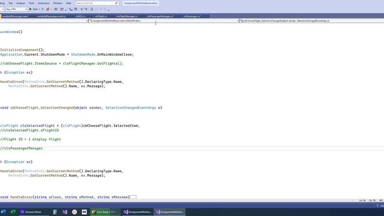384x216 pixels.
Task: Open the AssignmentAirlineReservation.MainWindow class dropdown
Action: pos(164,21)
